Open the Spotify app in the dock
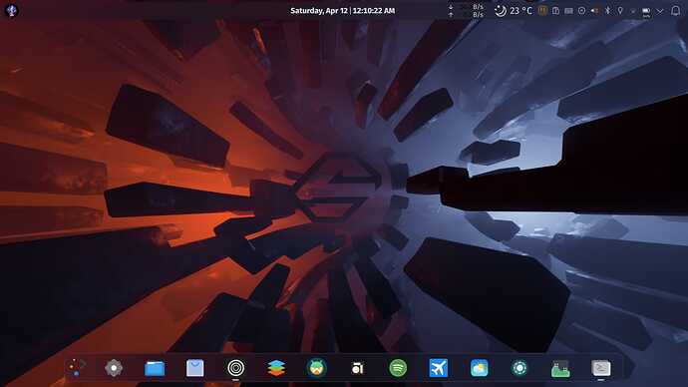 (398, 368)
